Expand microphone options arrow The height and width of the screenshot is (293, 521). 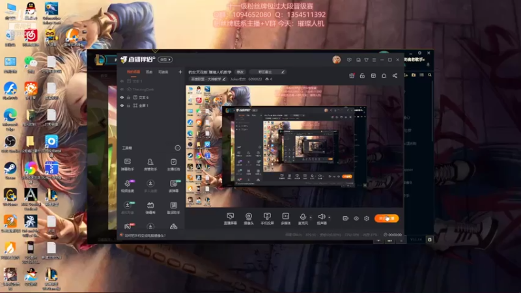click(x=311, y=217)
